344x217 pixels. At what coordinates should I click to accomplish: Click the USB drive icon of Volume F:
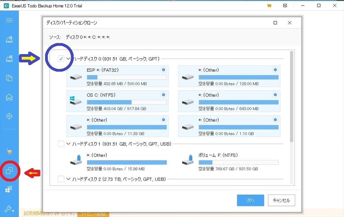tap(188, 160)
